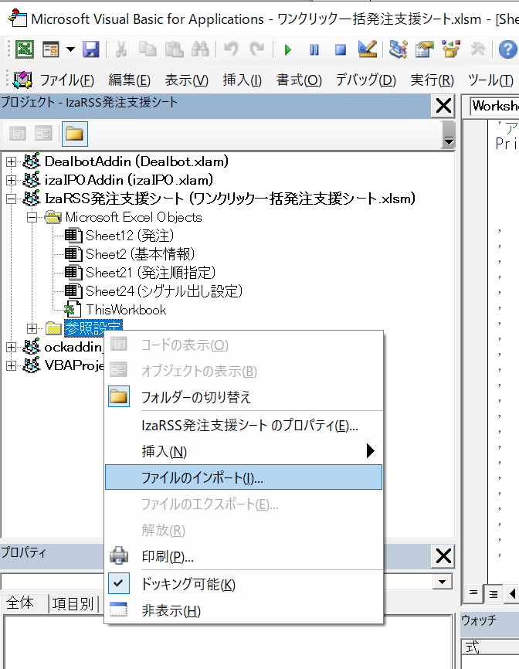Open the 挿入(I) menu in the menu bar
This screenshot has width=519, height=669.
[242, 80]
